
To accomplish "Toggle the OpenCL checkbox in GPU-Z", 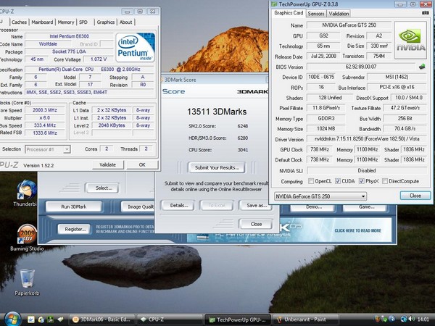I will point(311,181).
